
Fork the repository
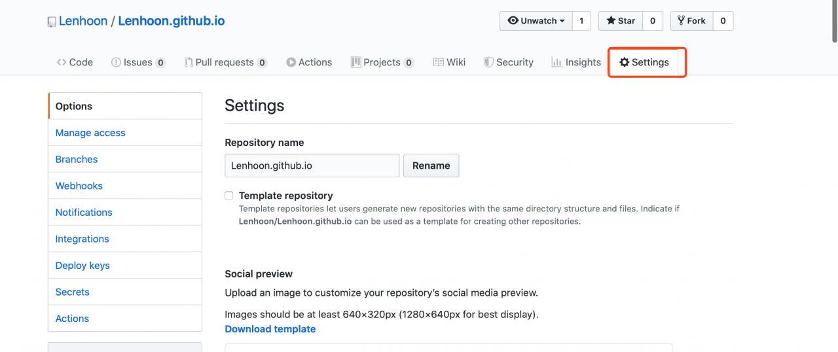[691, 21]
